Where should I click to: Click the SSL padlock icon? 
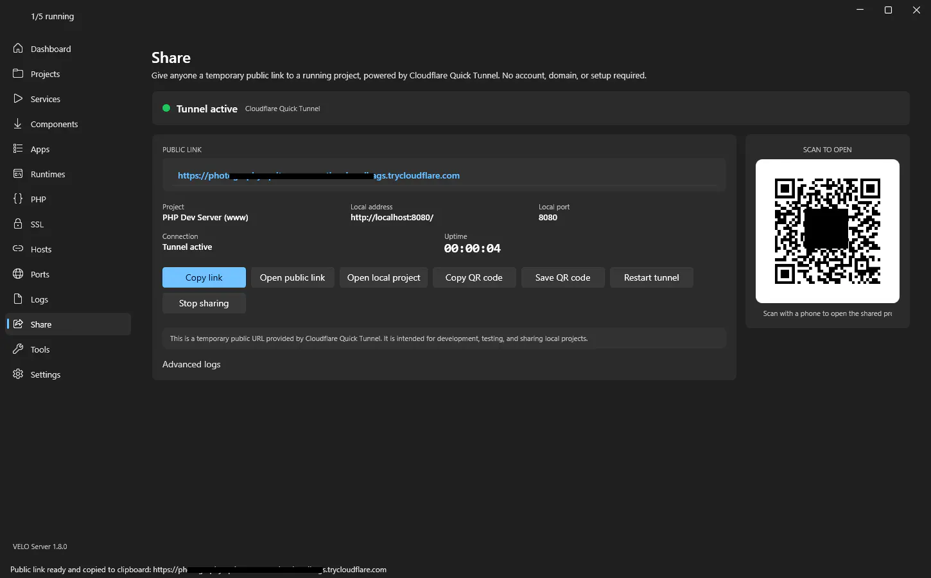pyautogui.click(x=18, y=224)
